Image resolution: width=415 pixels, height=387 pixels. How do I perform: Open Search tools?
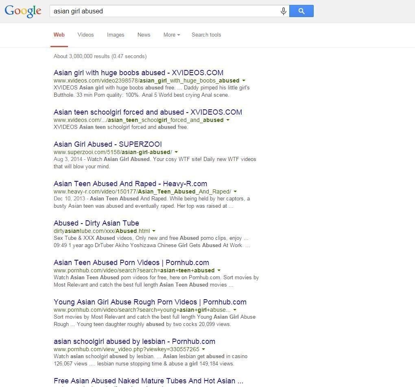click(x=206, y=35)
